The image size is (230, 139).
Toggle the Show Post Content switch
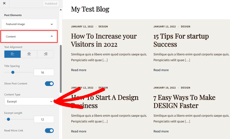coord(49,84)
